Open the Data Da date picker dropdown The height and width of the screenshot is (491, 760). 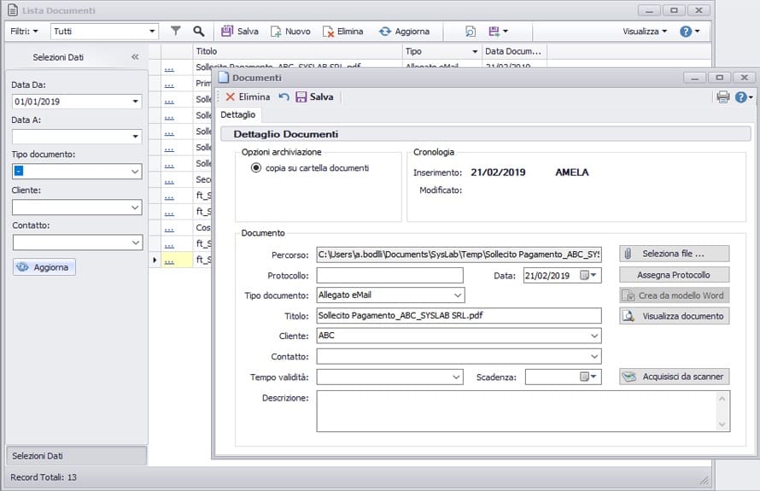(136, 102)
